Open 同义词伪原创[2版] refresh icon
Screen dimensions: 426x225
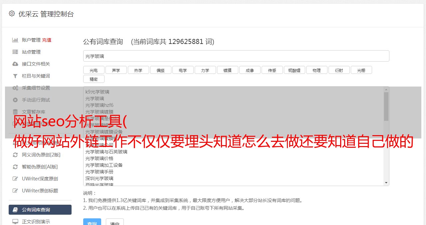coord(15,155)
